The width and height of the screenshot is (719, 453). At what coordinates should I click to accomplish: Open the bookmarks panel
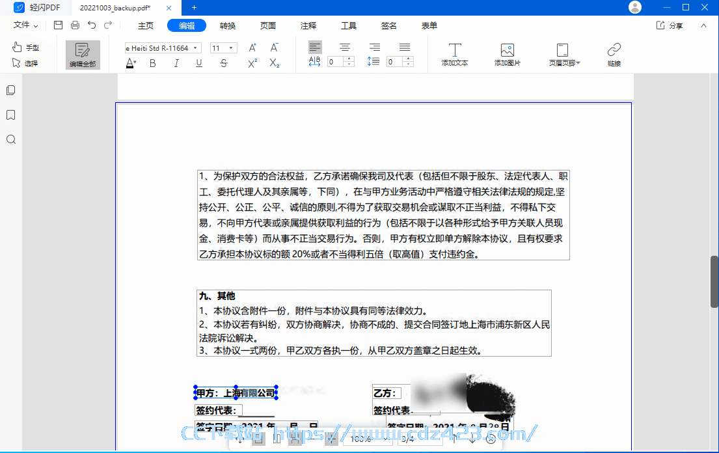11,115
